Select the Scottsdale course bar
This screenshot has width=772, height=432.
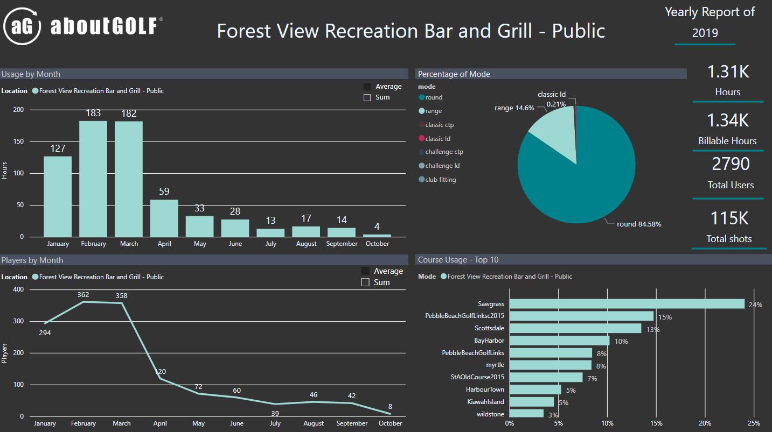point(575,328)
